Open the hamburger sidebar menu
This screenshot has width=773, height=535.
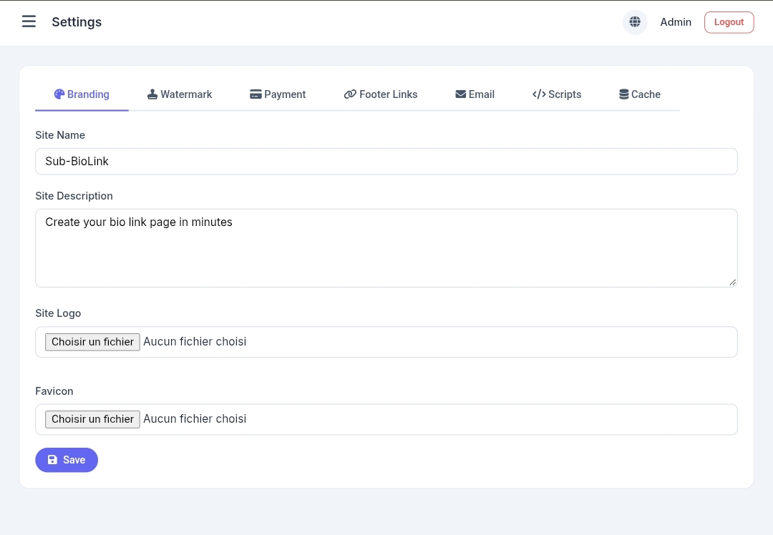click(x=29, y=21)
